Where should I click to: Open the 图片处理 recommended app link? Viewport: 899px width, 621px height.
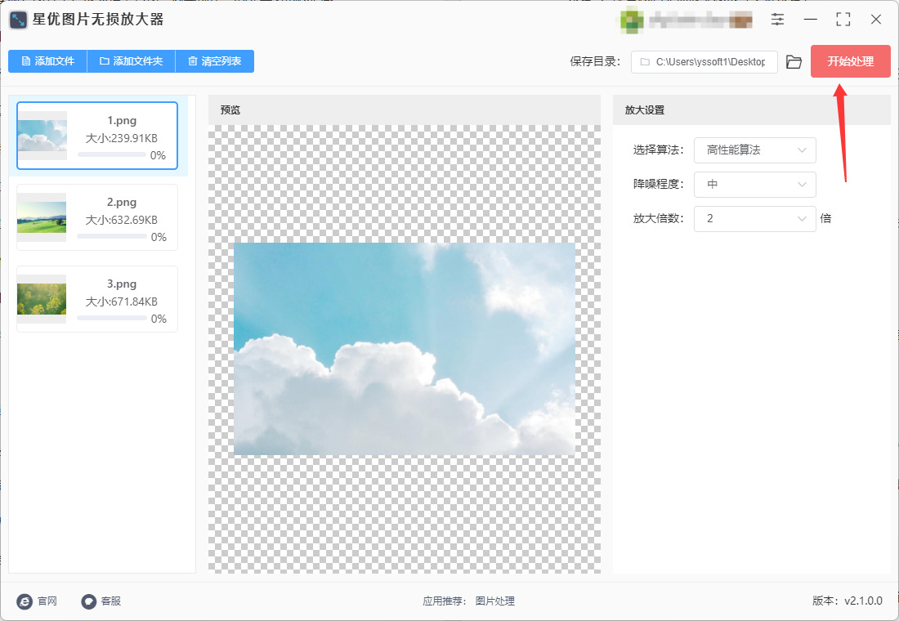pyautogui.click(x=494, y=601)
